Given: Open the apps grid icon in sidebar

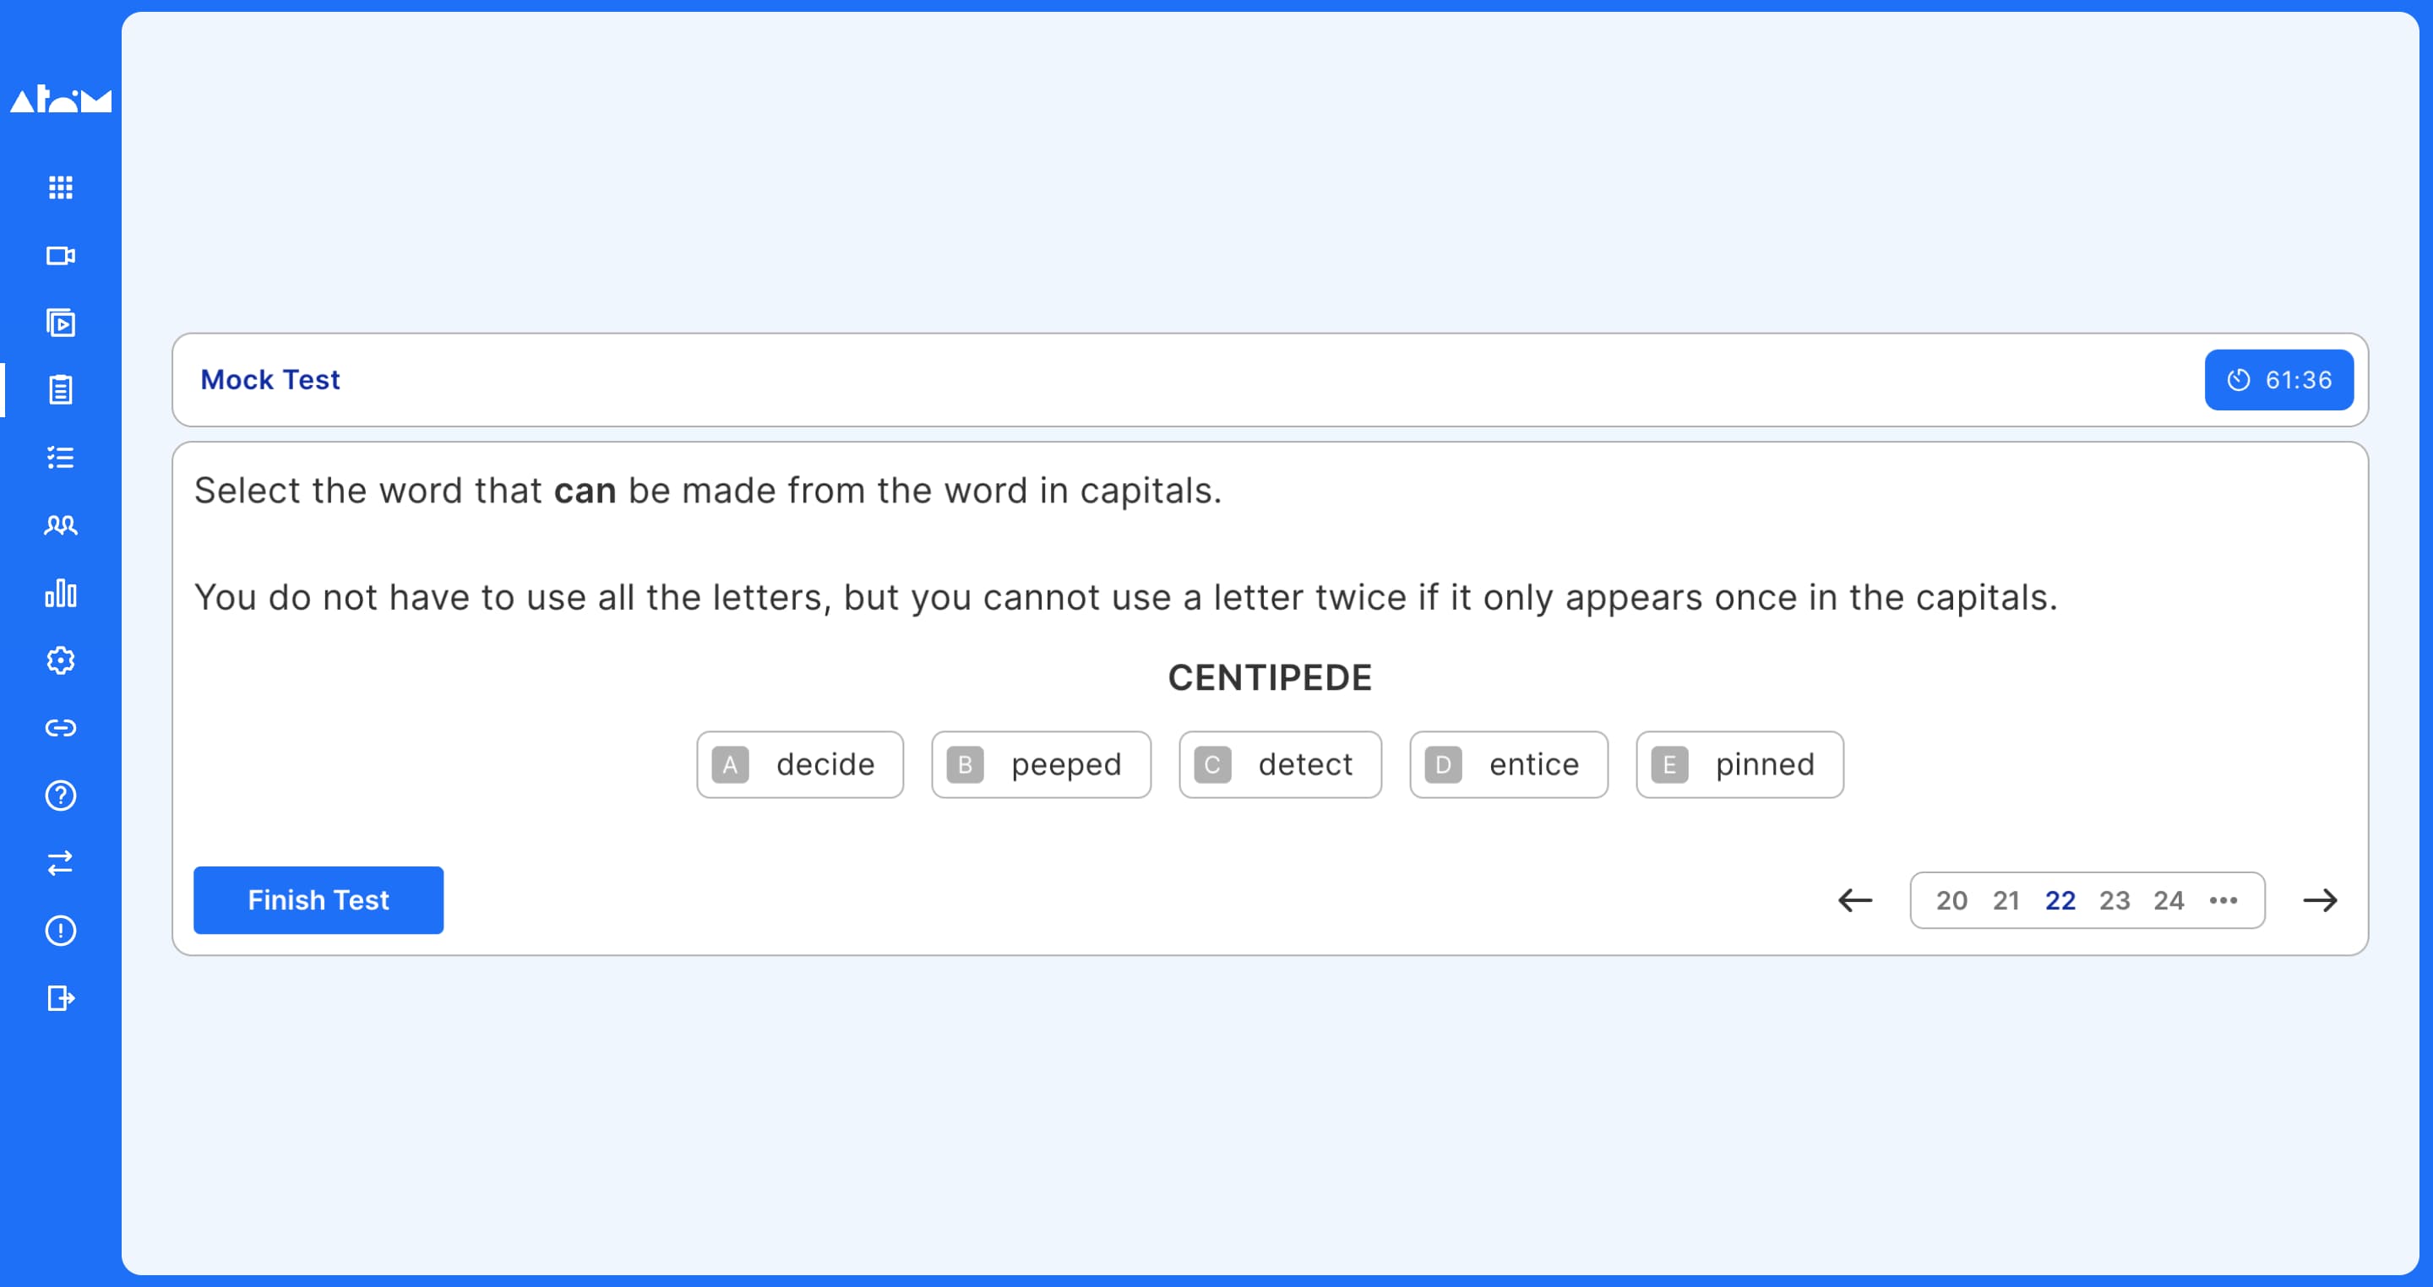Looking at the screenshot, I should pos(59,187).
